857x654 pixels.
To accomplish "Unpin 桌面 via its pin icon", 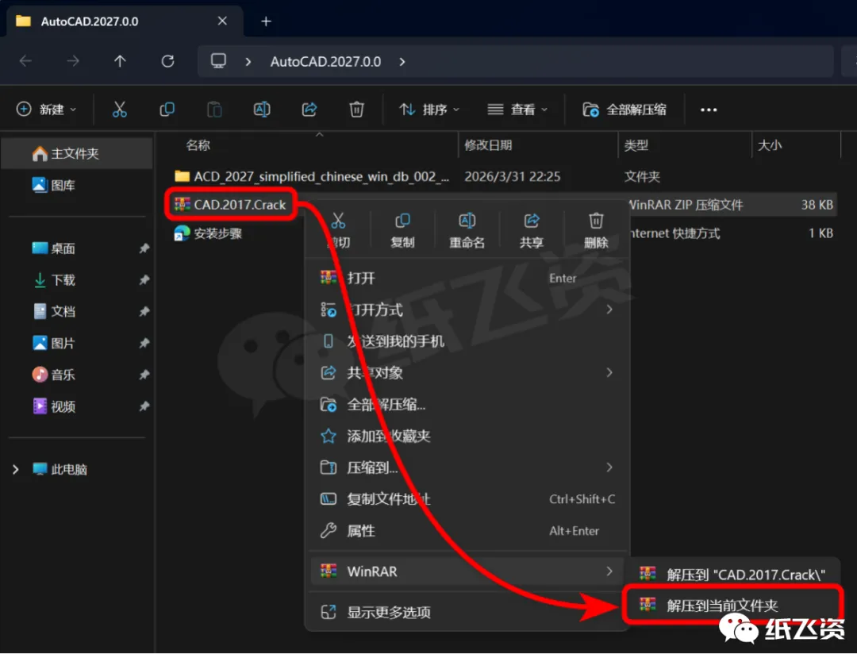I will click(x=144, y=248).
